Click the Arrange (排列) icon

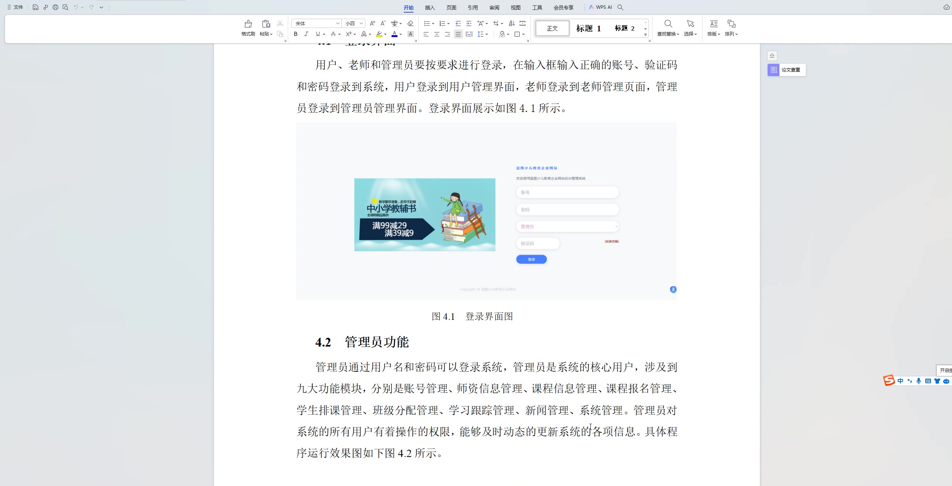[731, 24]
